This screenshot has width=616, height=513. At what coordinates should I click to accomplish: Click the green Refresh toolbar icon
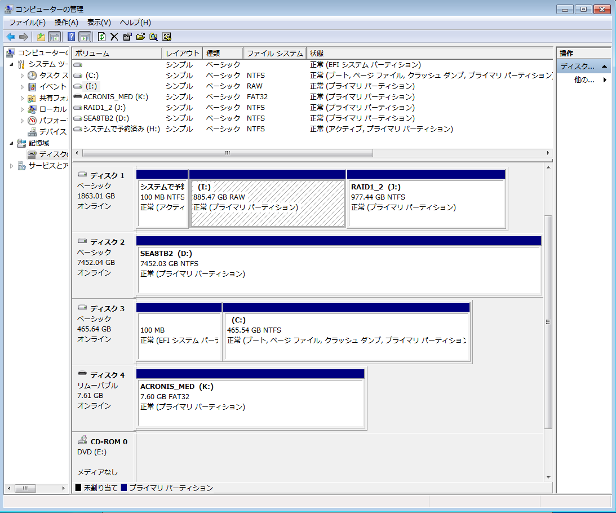point(101,37)
